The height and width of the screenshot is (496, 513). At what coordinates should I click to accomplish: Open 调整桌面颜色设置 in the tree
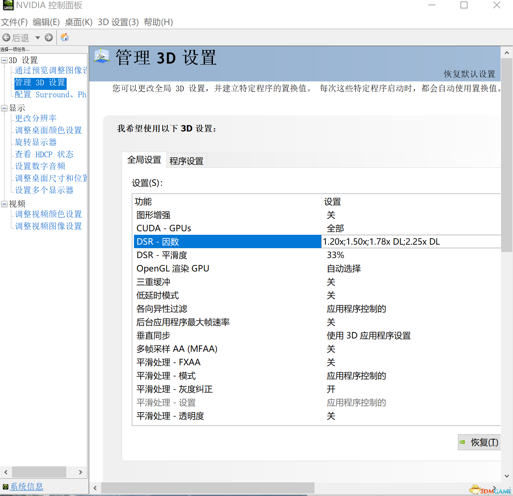pyautogui.click(x=48, y=130)
